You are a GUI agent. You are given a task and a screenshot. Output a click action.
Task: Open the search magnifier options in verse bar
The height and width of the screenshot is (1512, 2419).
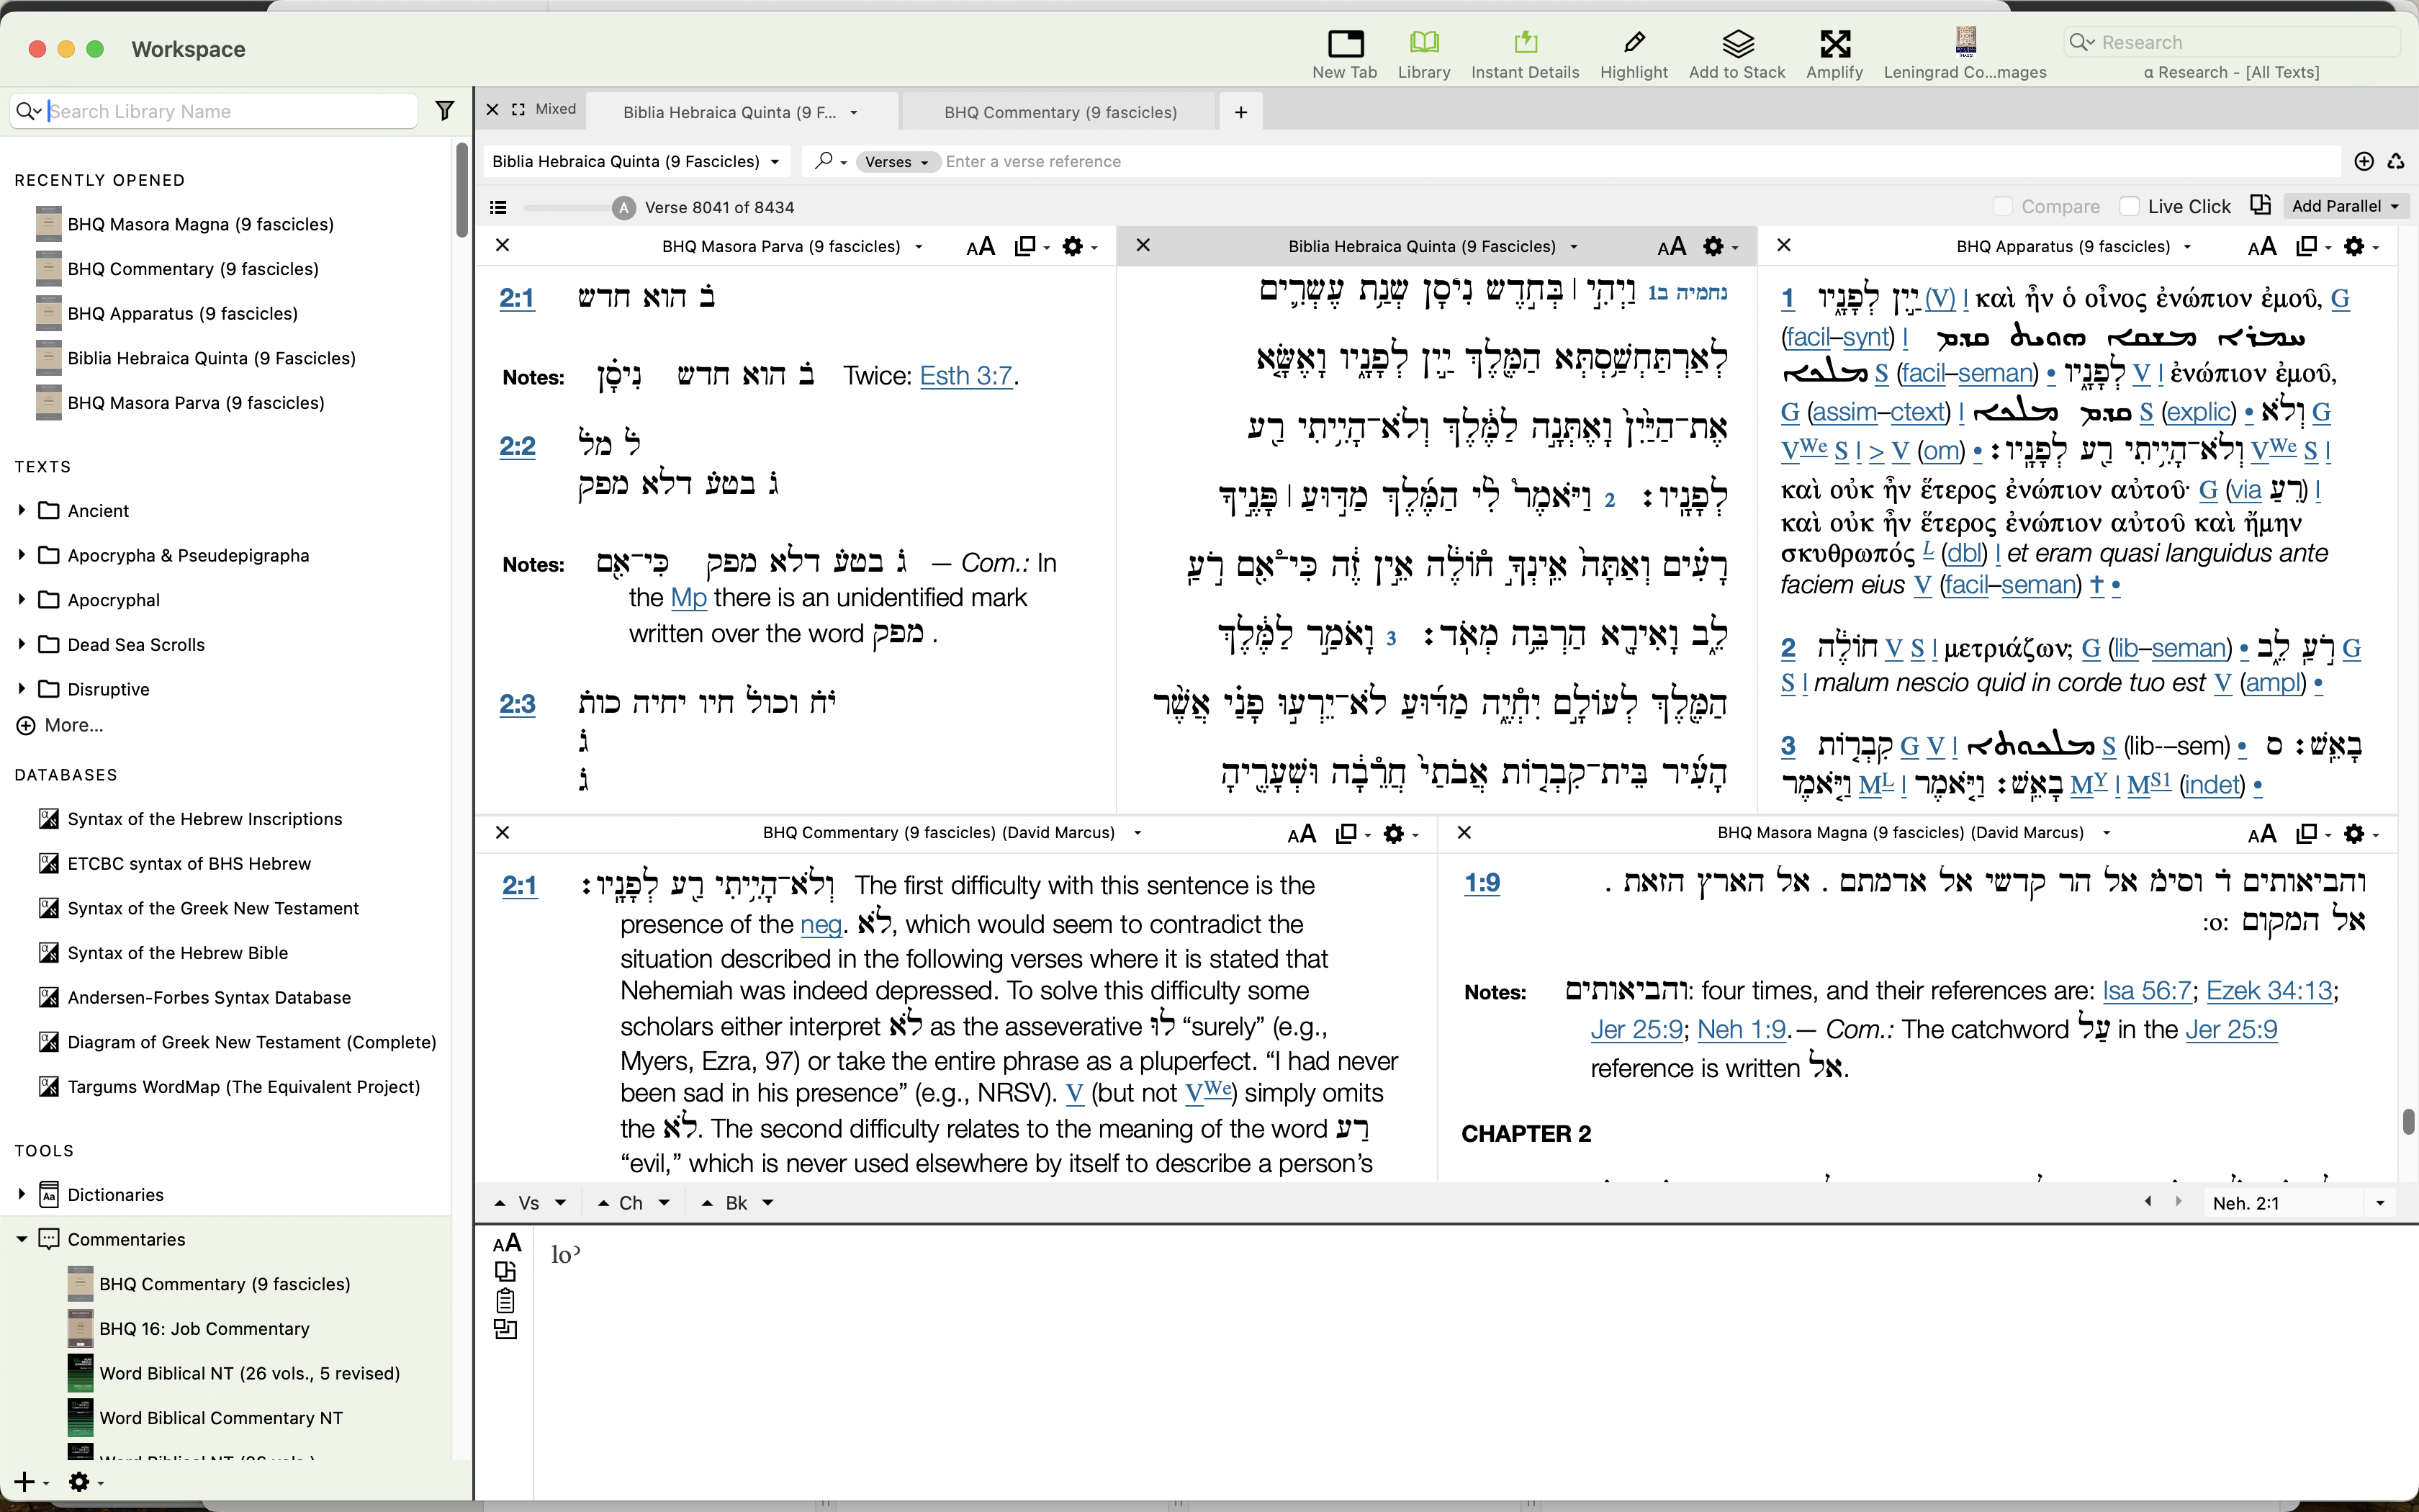pyautogui.click(x=829, y=161)
